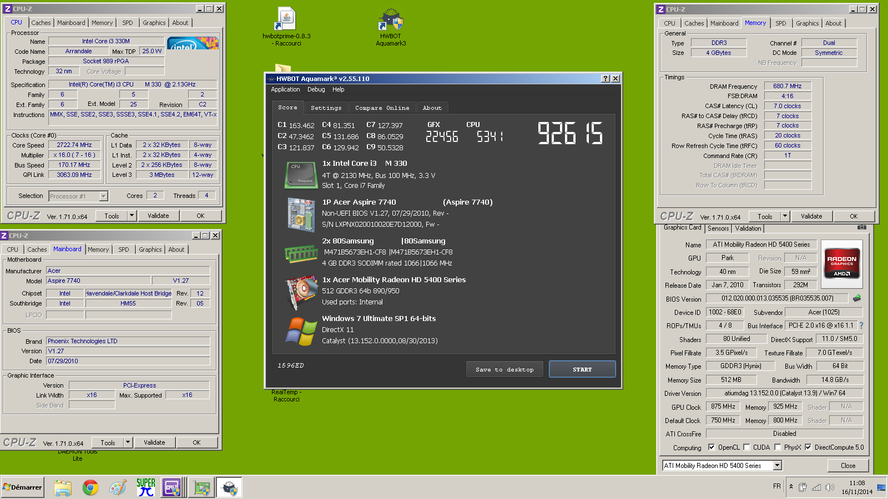The height and width of the screenshot is (499, 888).
Task: Switch to GPU-Z via taskbar icon
Action: 202,488
